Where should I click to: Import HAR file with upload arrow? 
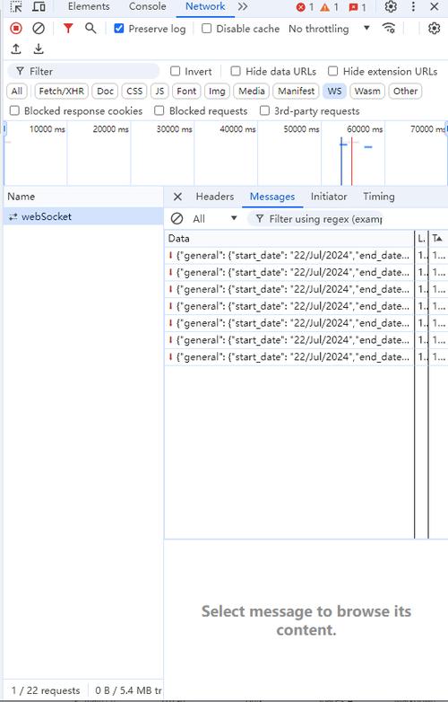[x=16, y=48]
